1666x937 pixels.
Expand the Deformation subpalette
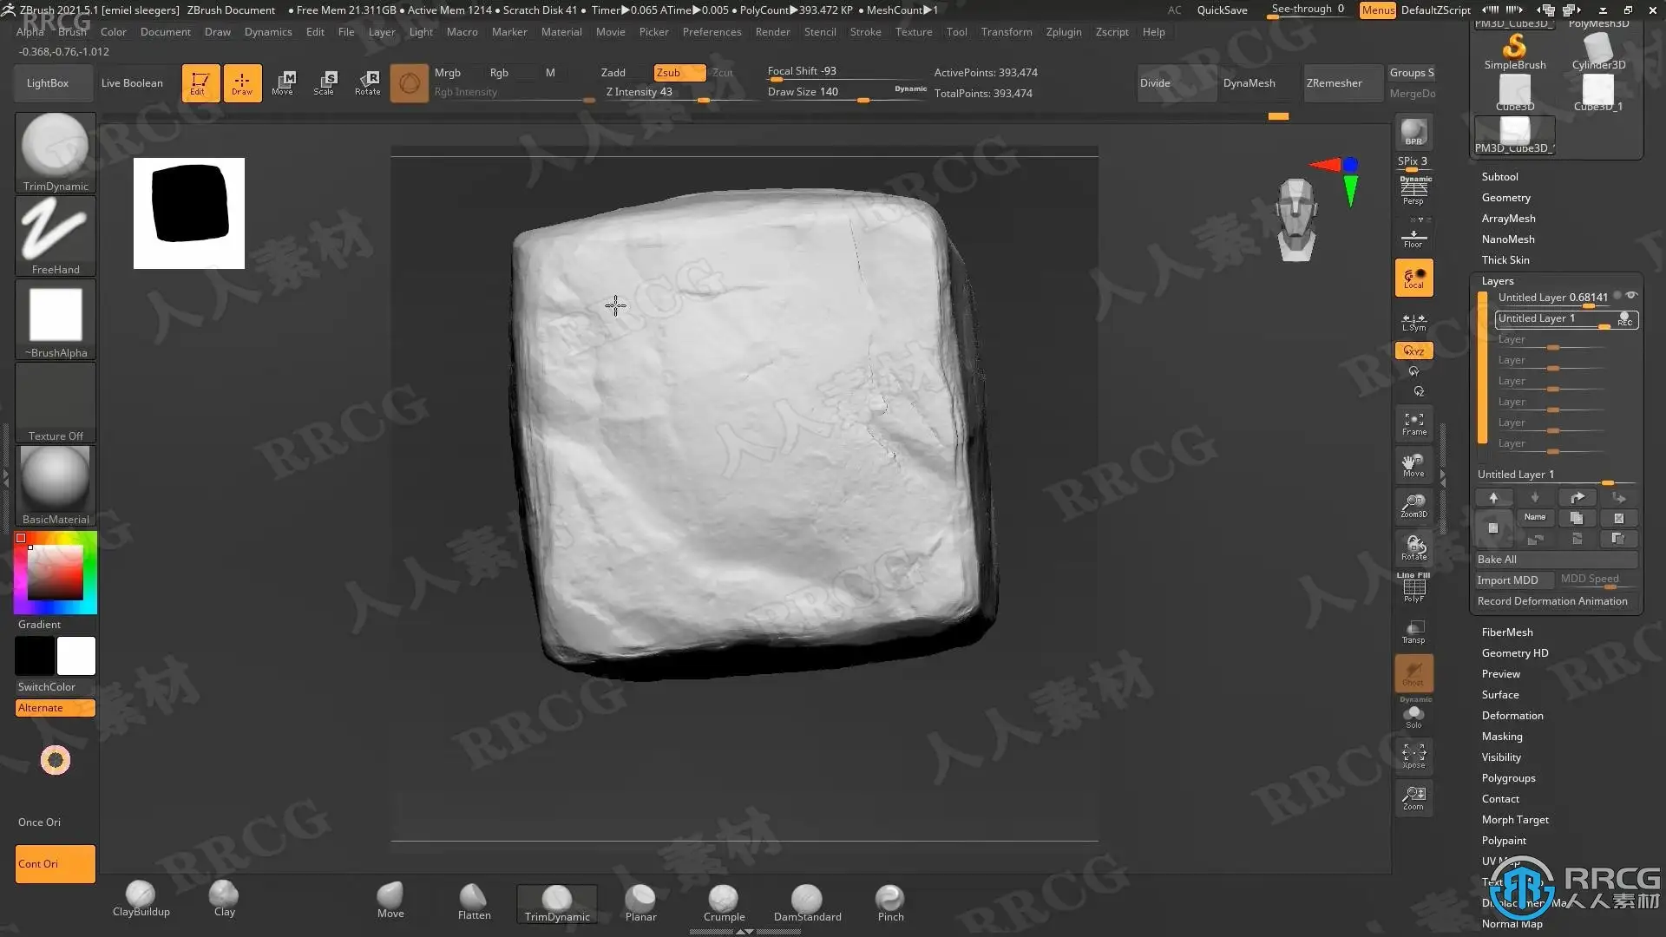point(1512,716)
